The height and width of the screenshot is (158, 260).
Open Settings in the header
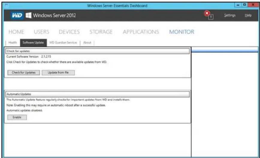(x=230, y=15)
